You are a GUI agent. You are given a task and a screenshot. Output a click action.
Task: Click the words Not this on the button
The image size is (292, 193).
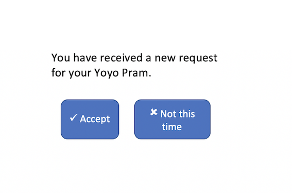pos(178,114)
